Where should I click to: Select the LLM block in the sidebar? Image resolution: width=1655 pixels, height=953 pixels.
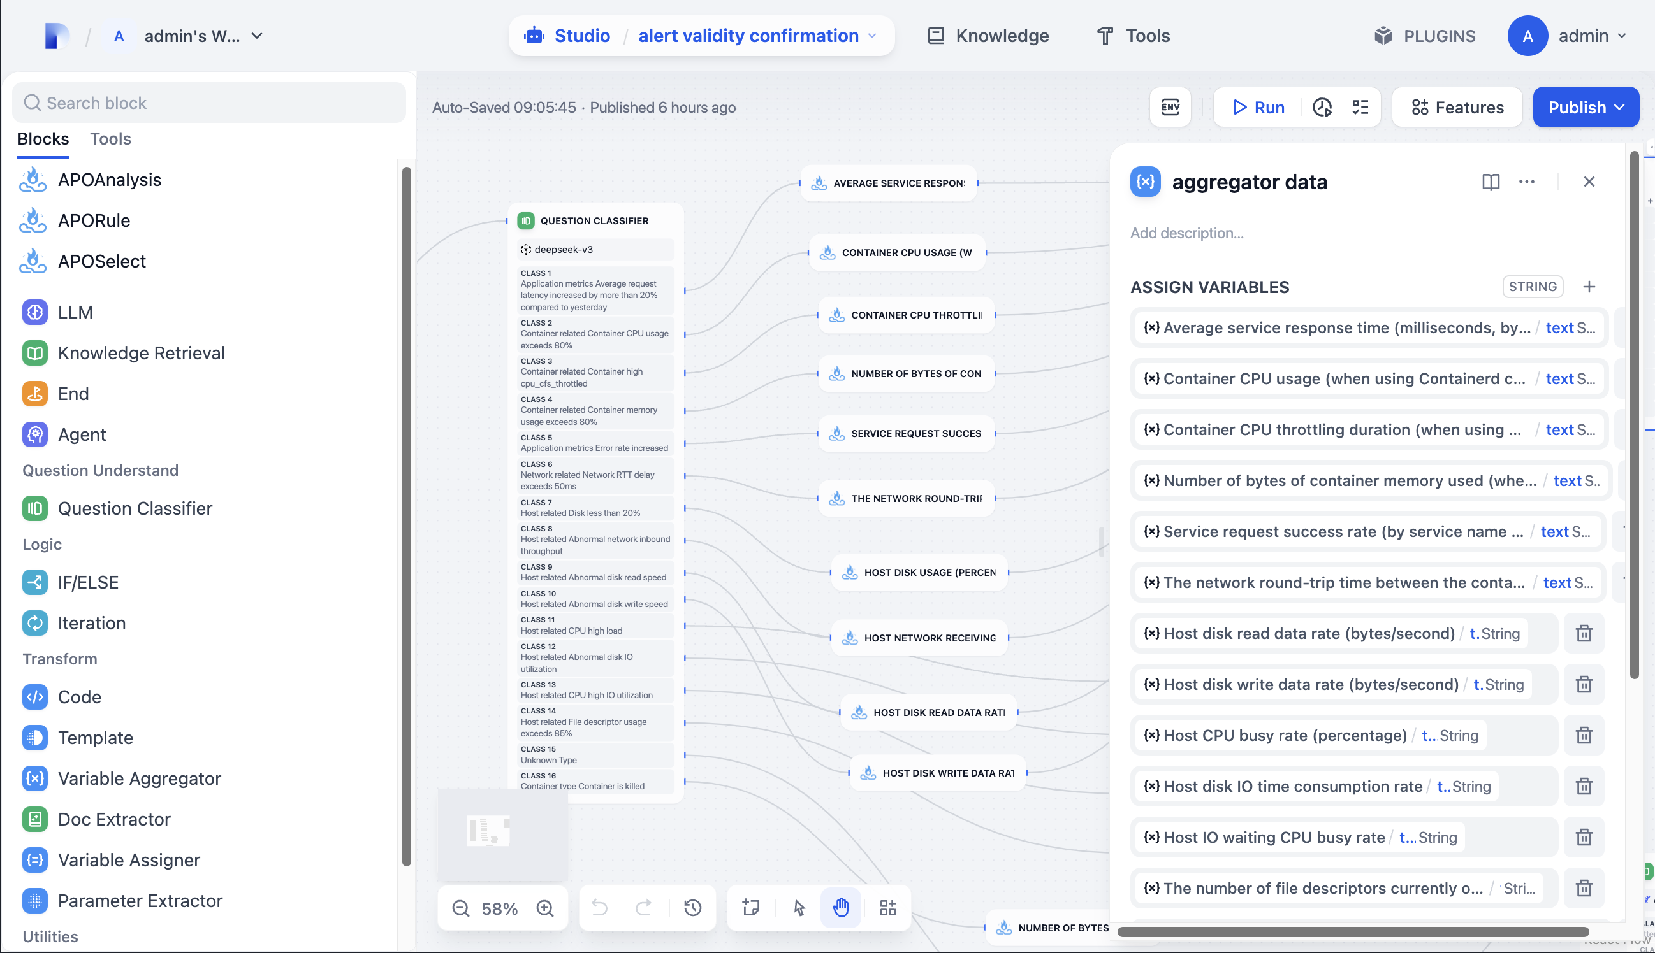(x=75, y=312)
